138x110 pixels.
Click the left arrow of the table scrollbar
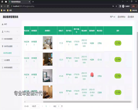coord(25,102)
